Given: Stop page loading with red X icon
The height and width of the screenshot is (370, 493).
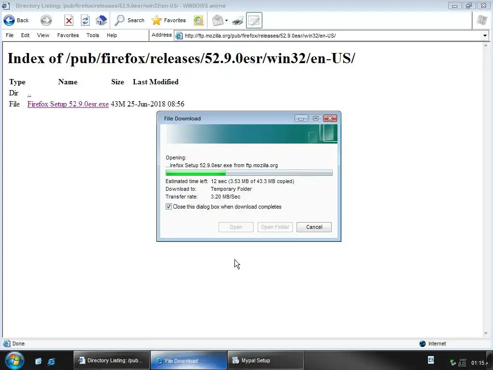Looking at the screenshot, I should click(x=69, y=20).
